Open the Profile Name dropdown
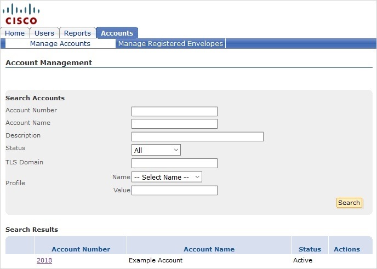This screenshot has width=377, height=269. 167,177
